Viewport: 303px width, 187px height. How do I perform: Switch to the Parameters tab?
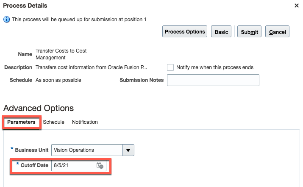(x=21, y=122)
